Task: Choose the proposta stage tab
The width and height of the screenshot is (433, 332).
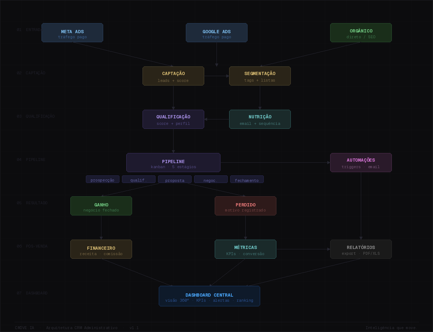Action: (x=175, y=179)
